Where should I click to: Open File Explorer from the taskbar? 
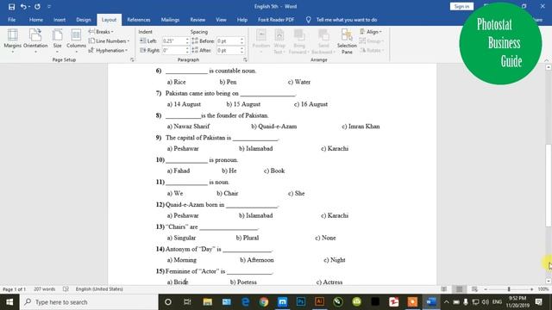click(207, 302)
